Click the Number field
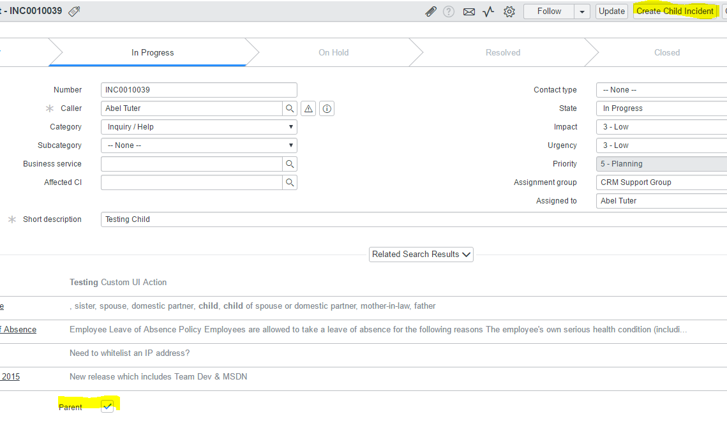Viewport: 727px width, 421px height. click(x=199, y=90)
